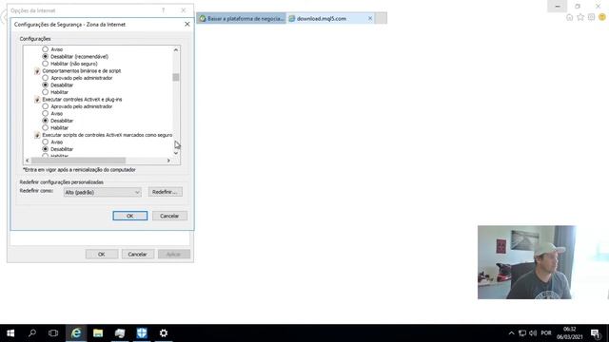Click Internet Explorer taskbar icon

pyautogui.click(x=76, y=333)
